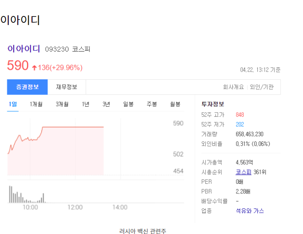Click the 12:00 time axis label
The height and width of the screenshot is (234, 303).
click(x=75, y=208)
